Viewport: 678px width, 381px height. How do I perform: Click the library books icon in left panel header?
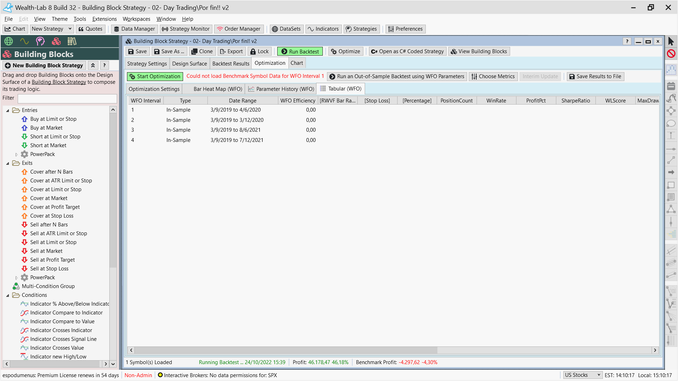point(72,42)
